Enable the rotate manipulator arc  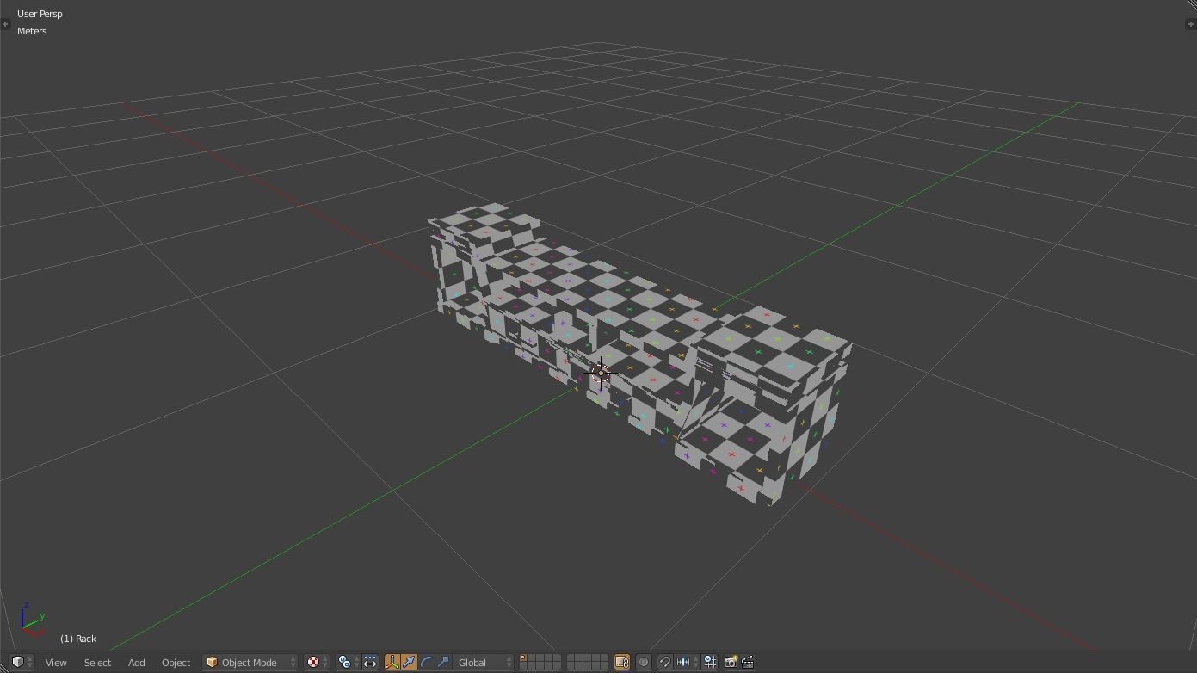[x=426, y=663]
